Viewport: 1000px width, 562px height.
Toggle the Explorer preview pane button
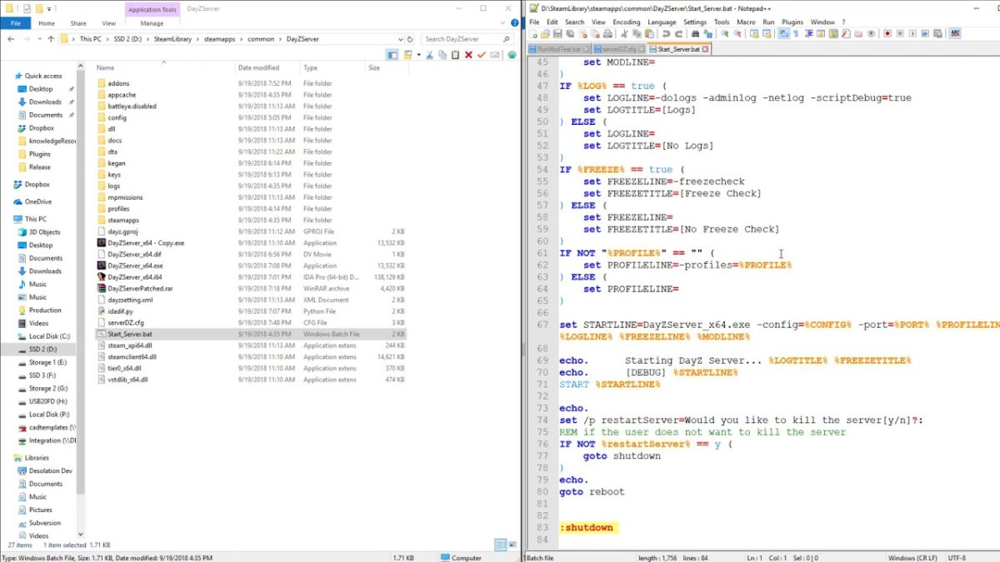pos(392,55)
